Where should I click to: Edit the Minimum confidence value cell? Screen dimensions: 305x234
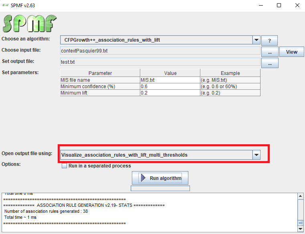[170, 87]
